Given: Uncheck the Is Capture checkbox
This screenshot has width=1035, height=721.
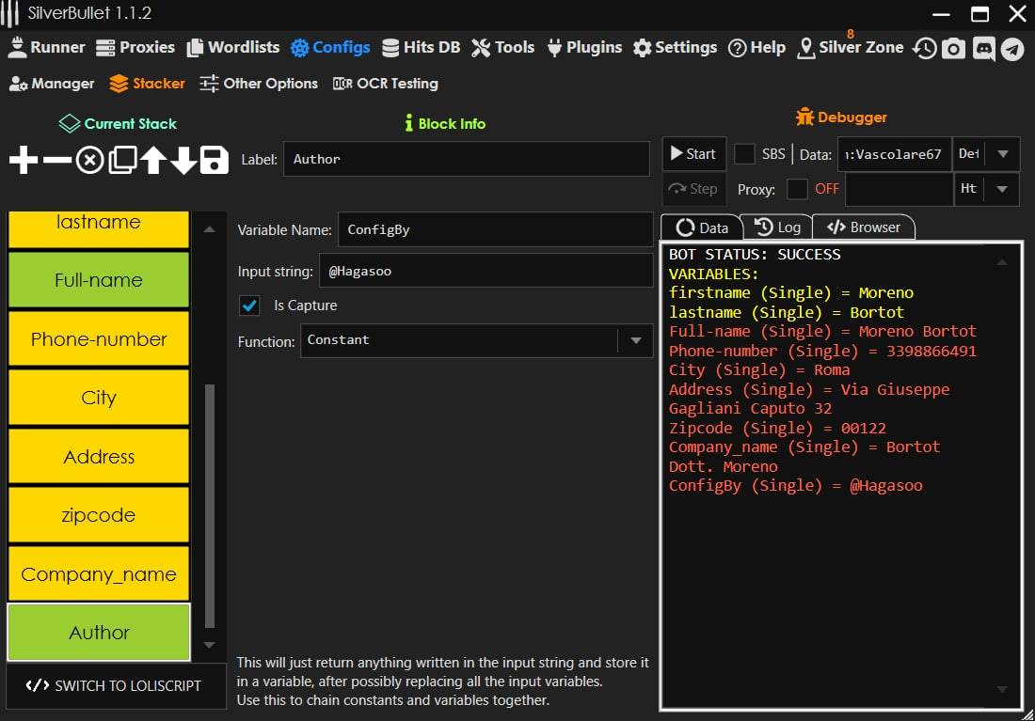Looking at the screenshot, I should coord(250,306).
